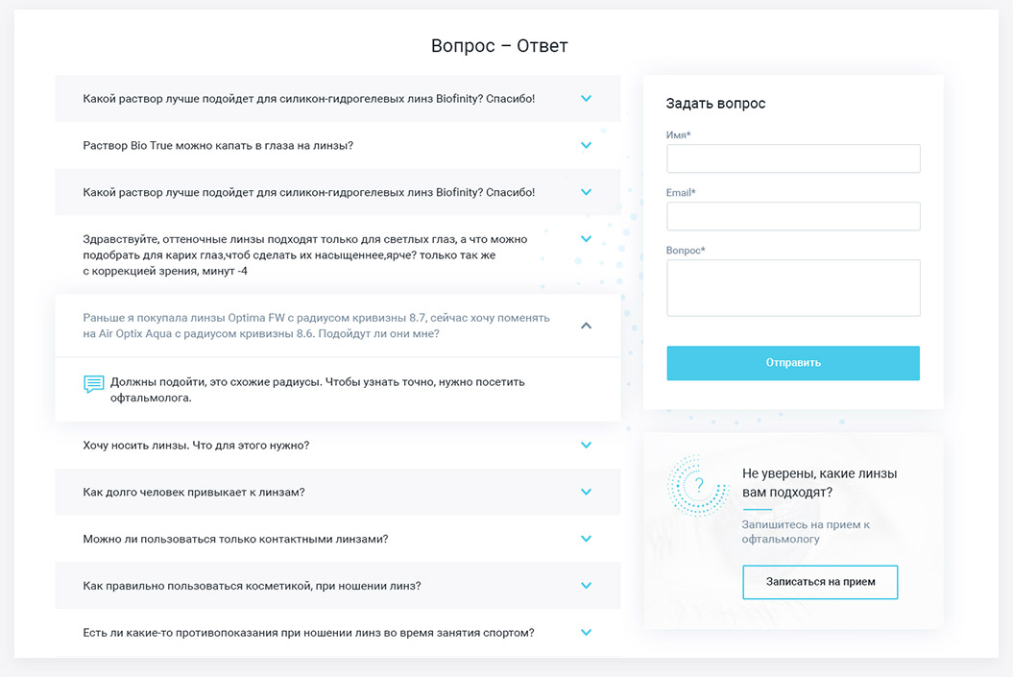Collapse the open Optima FW question chevron
1013x677 pixels.
click(586, 326)
